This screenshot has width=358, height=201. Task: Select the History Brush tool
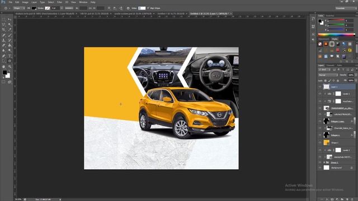click(10, 40)
